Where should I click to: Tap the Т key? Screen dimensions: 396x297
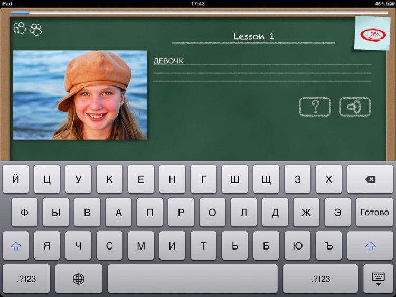[x=204, y=245]
